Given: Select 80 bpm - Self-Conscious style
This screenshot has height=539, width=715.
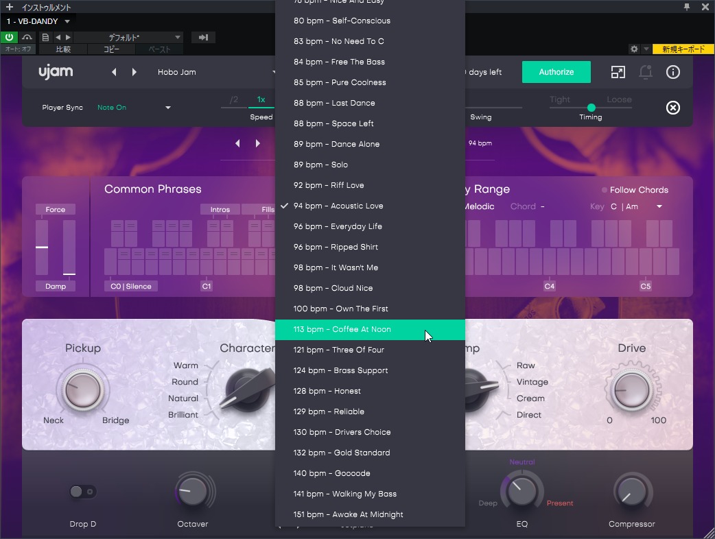Looking at the screenshot, I should [370, 21].
